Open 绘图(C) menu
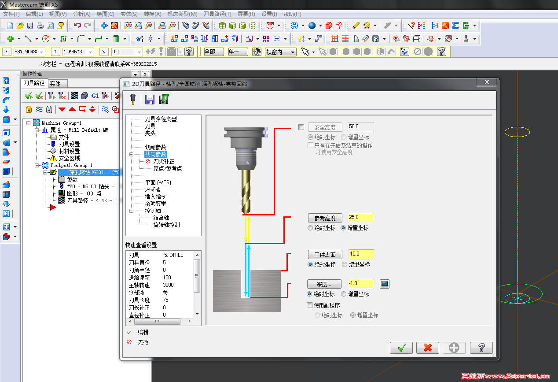 click(x=105, y=14)
